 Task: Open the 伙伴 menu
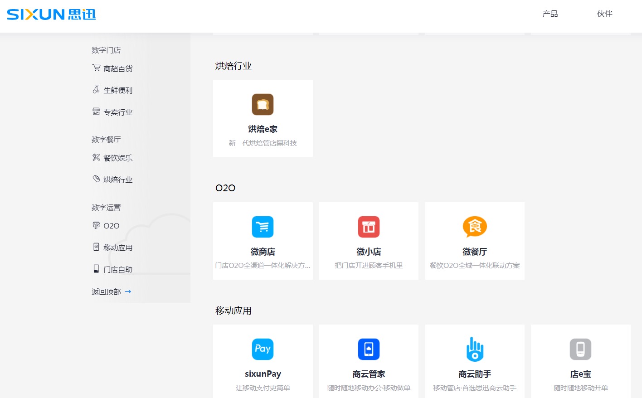click(x=604, y=14)
